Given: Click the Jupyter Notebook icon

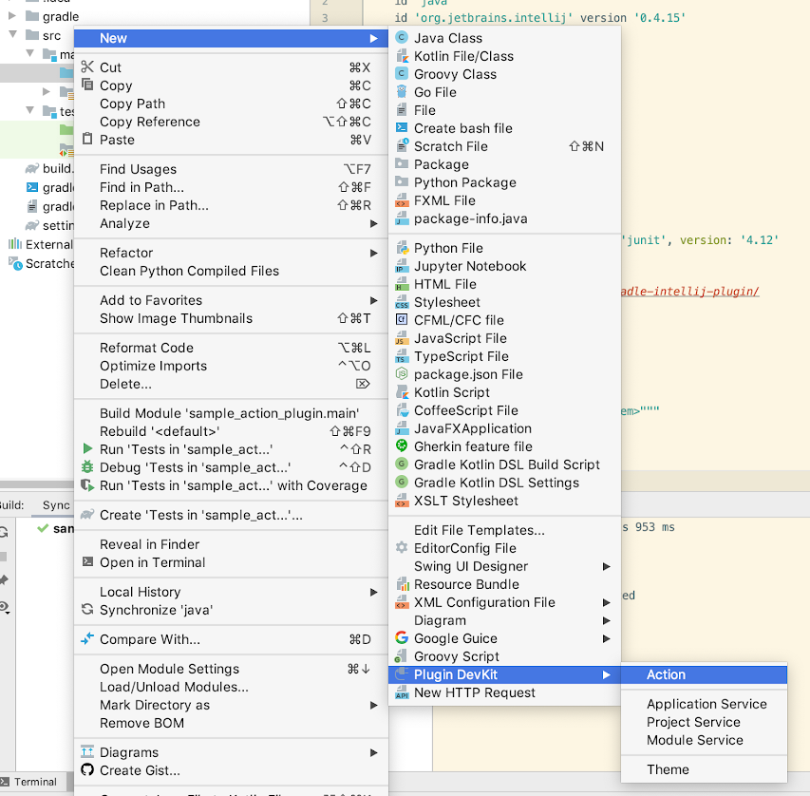Looking at the screenshot, I should (x=402, y=266).
